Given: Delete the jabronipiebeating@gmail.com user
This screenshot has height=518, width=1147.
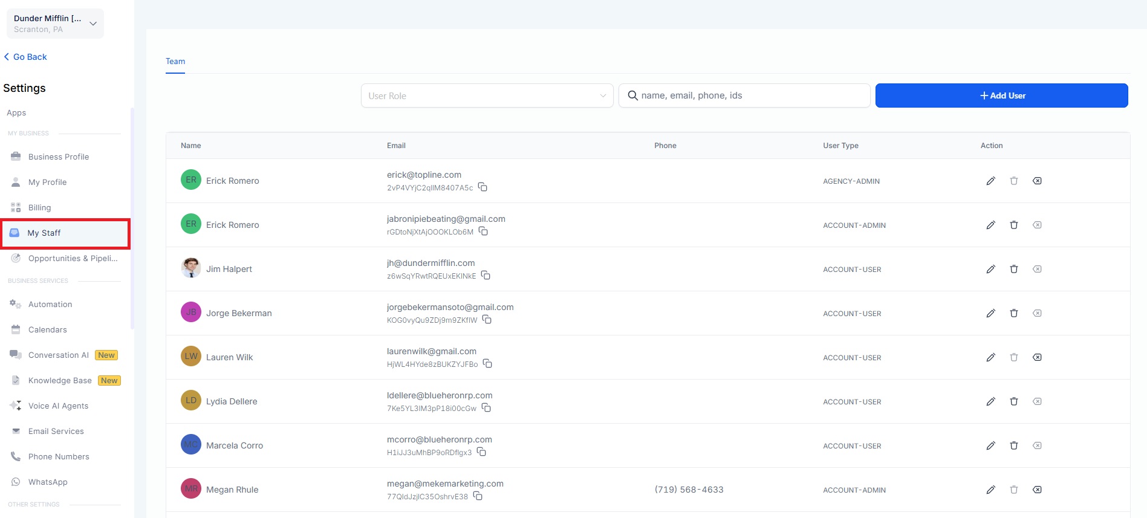Looking at the screenshot, I should pyautogui.click(x=1014, y=225).
